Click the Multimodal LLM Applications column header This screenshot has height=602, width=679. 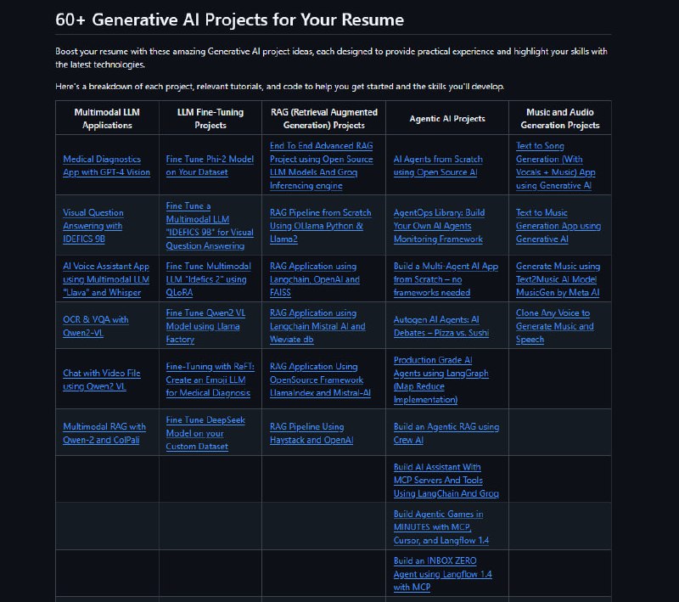(x=107, y=118)
